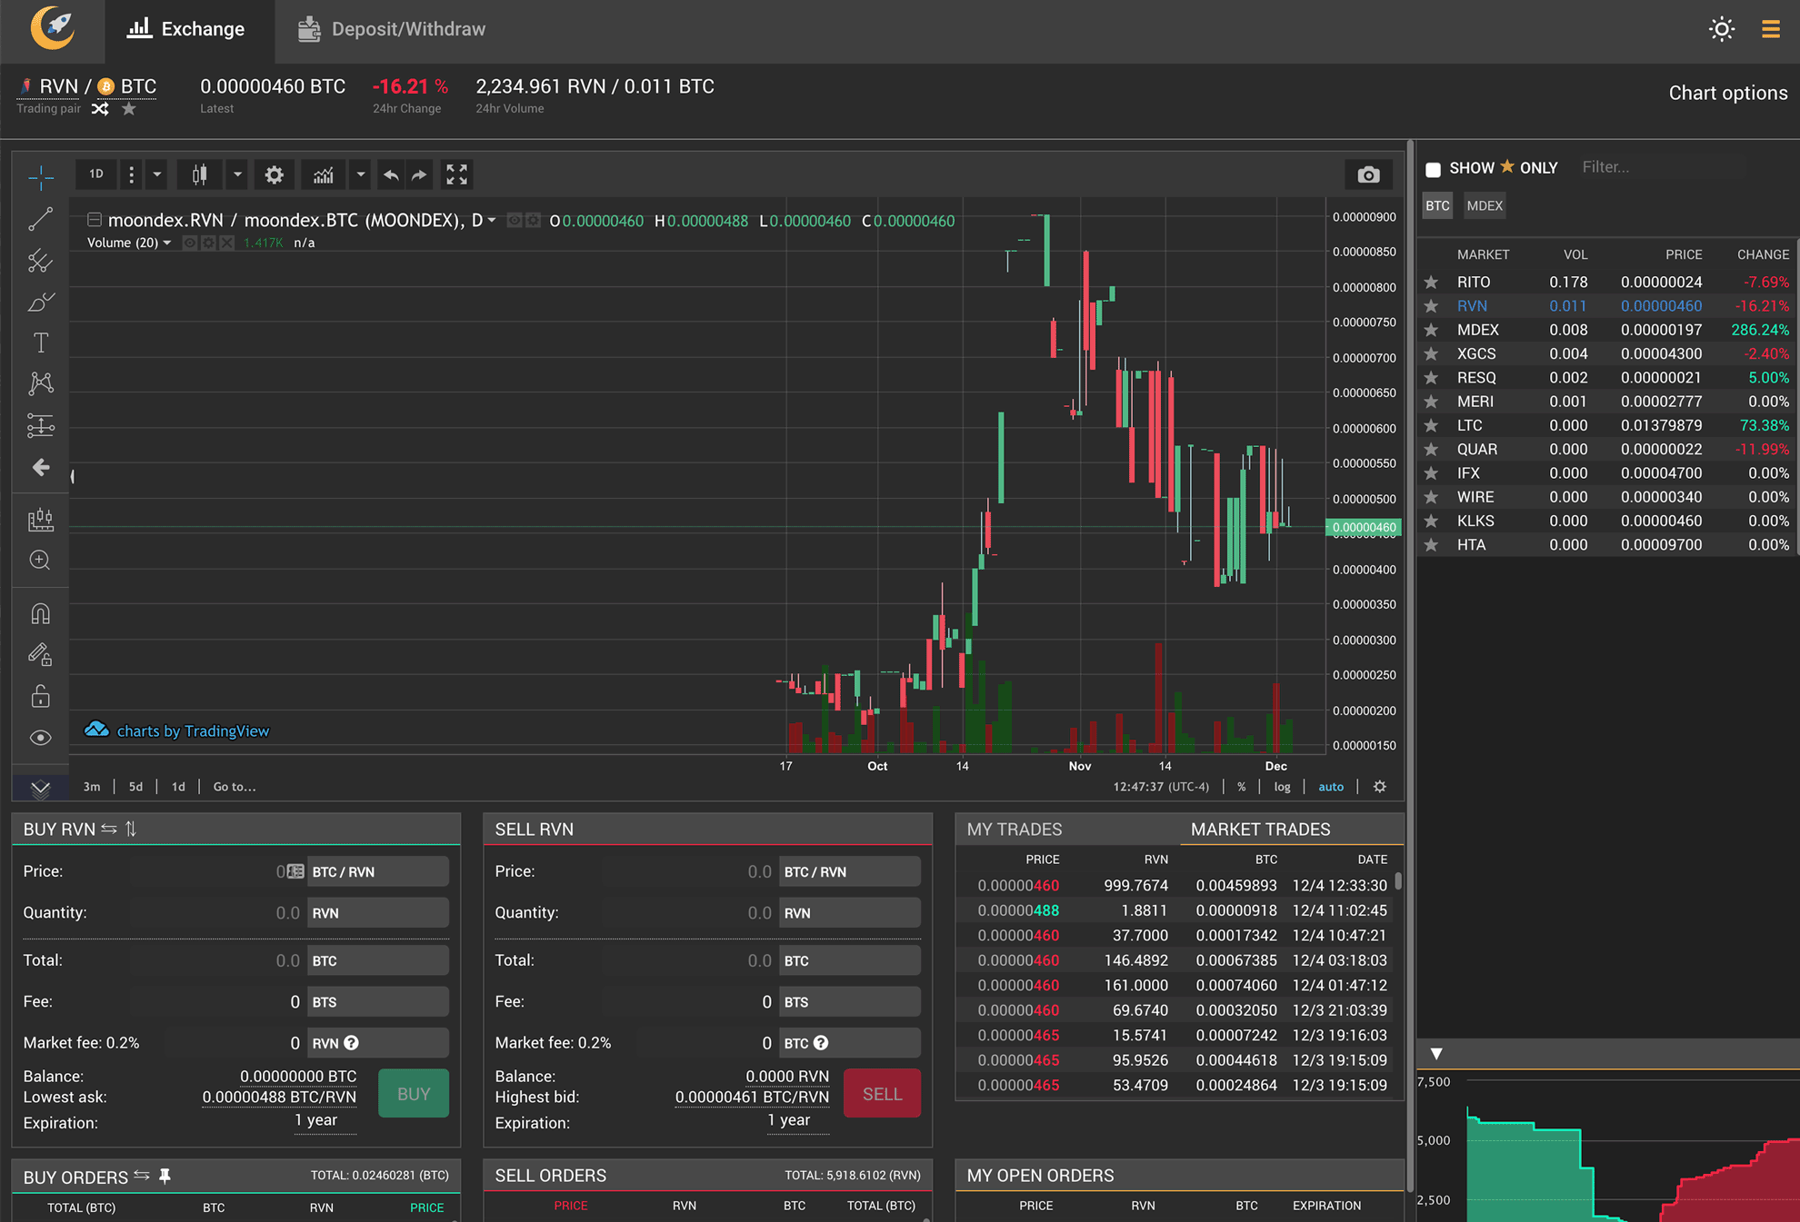Favorite the RVN/BTC pair with star

[x=129, y=109]
